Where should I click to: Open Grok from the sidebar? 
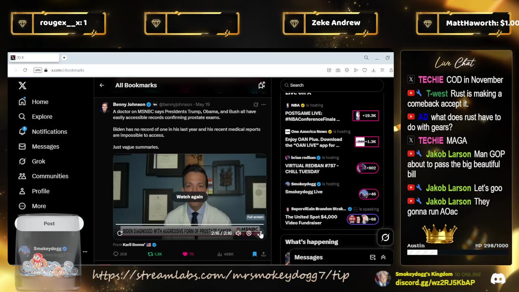point(32,161)
